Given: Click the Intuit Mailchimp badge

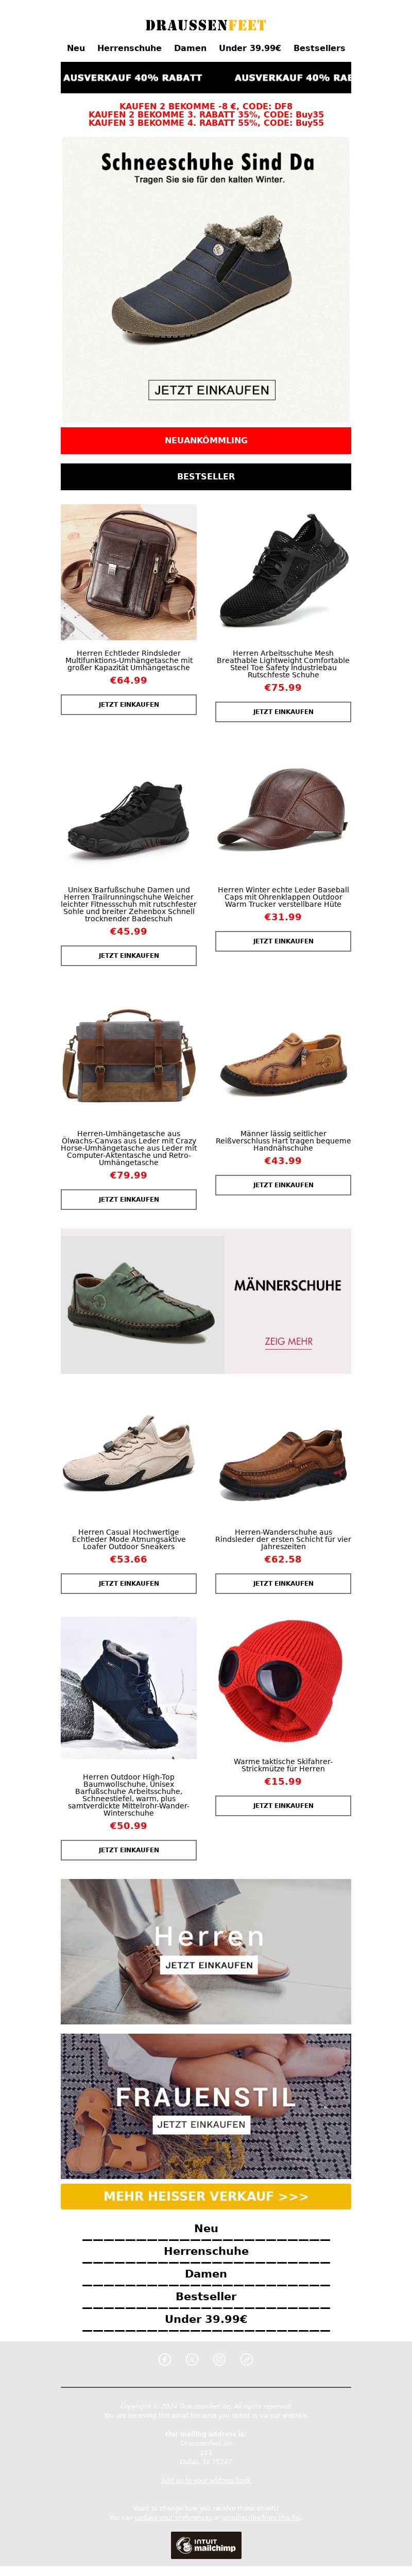Looking at the screenshot, I should (x=206, y=2545).
